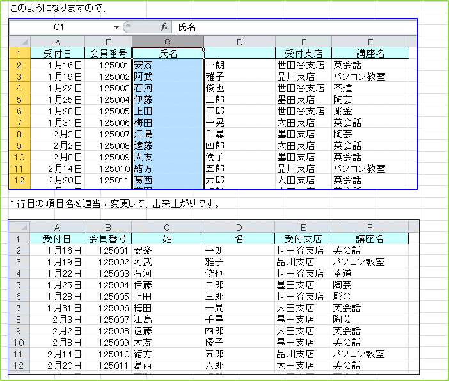Click cell 千尋 in upper sheet
Screen dimensions: 449x381
click(240, 134)
